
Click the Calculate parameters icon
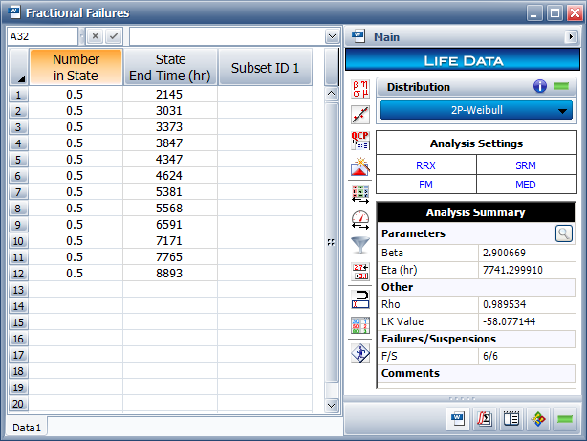(360, 89)
